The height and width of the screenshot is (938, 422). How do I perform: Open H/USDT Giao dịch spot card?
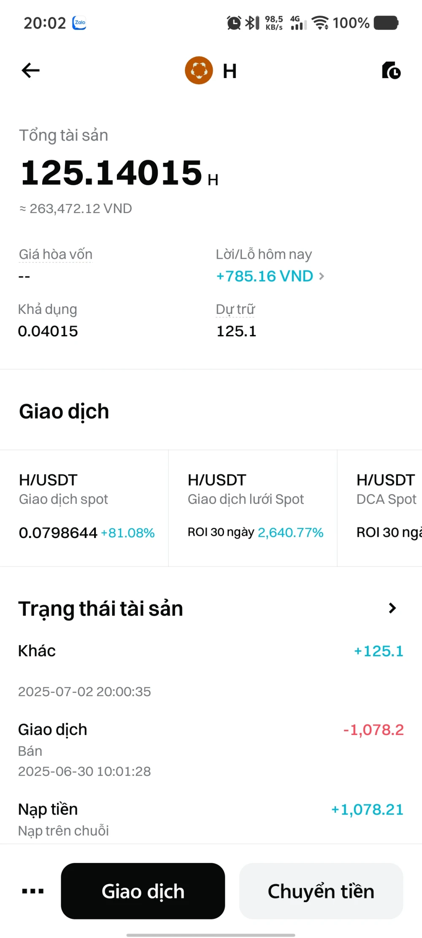(x=84, y=508)
